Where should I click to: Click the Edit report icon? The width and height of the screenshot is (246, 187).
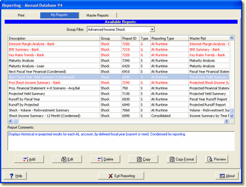click(64, 159)
